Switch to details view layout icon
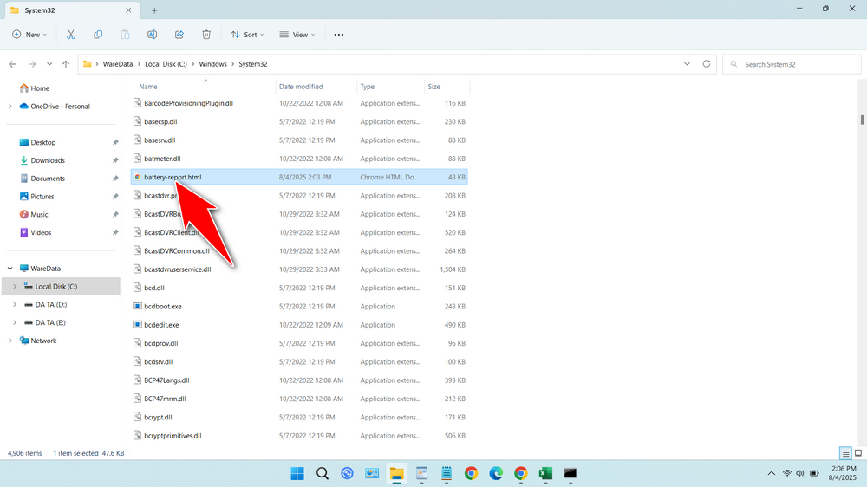The width and height of the screenshot is (867, 487). click(845, 453)
